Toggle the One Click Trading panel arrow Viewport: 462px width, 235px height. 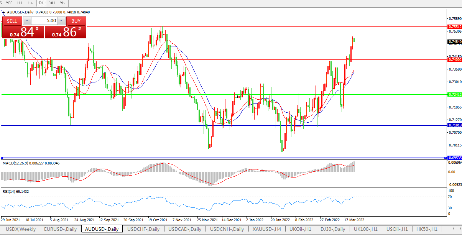(4, 12)
